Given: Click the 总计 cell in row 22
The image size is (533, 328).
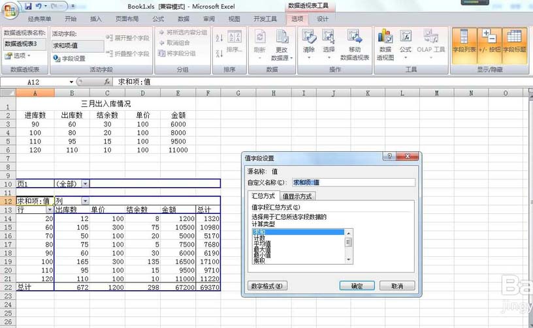Looking at the screenshot, I should click(35, 287).
